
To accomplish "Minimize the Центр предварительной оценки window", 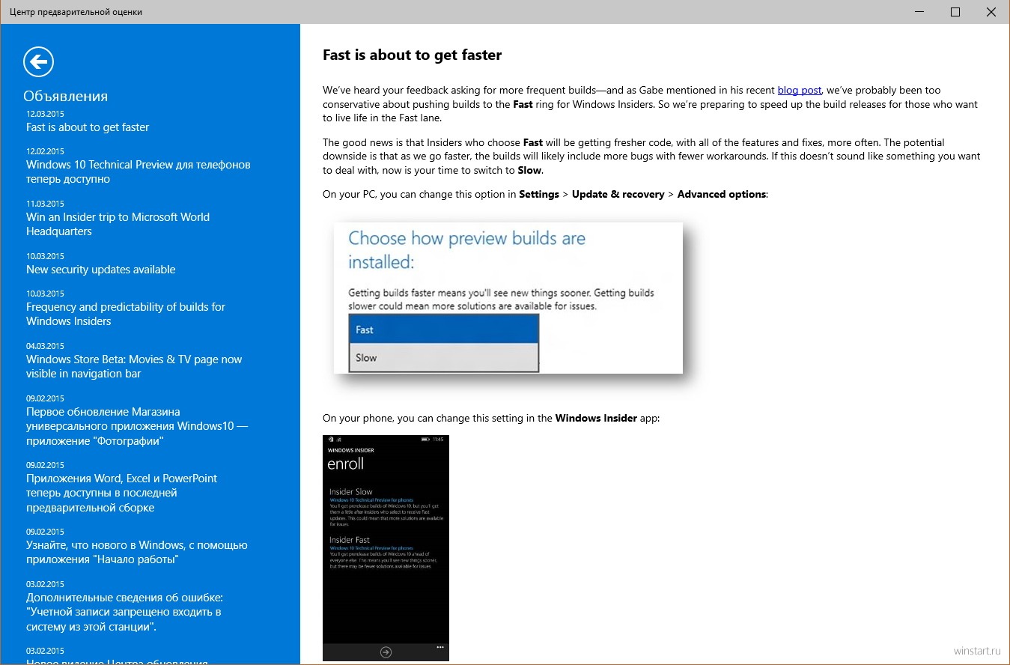I will (919, 11).
